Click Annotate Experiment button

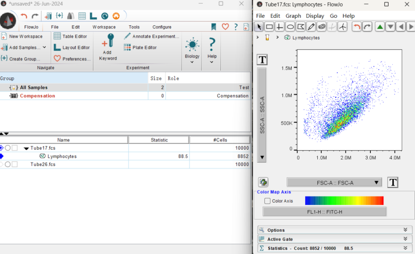point(152,36)
